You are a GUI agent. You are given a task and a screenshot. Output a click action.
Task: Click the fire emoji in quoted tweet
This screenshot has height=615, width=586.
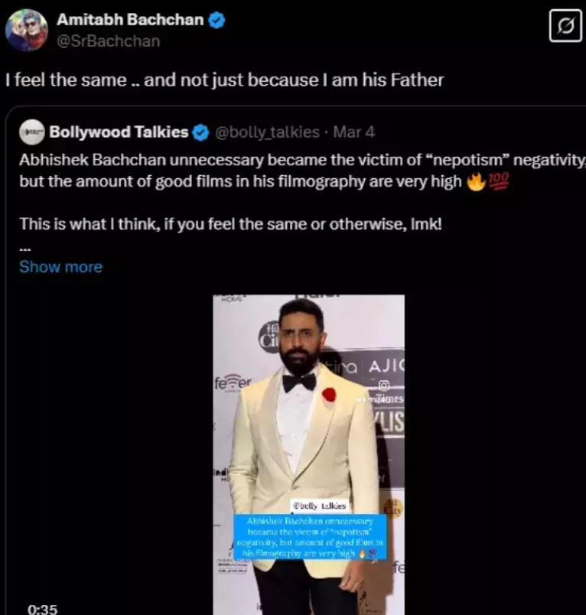(x=476, y=182)
